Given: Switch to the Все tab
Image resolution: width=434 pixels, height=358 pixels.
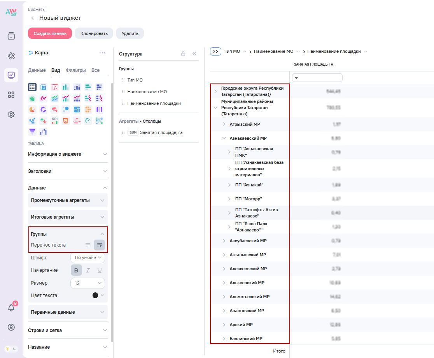Looking at the screenshot, I should pyautogui.click(x=96, y=70).
